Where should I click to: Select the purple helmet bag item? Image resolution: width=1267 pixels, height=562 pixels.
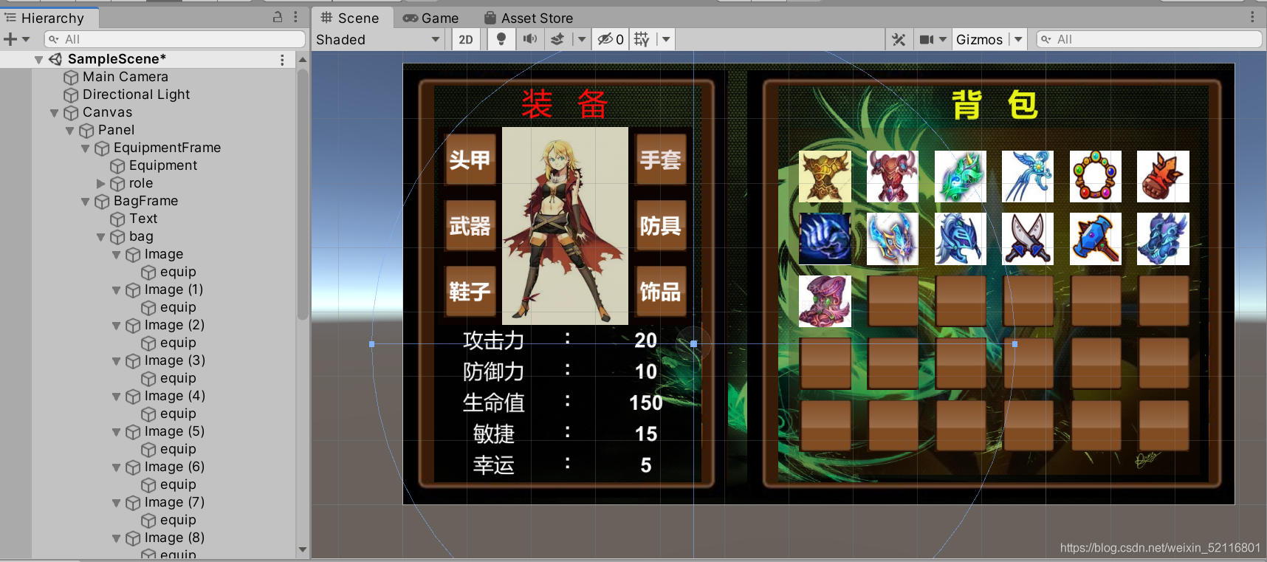point(825,301)
